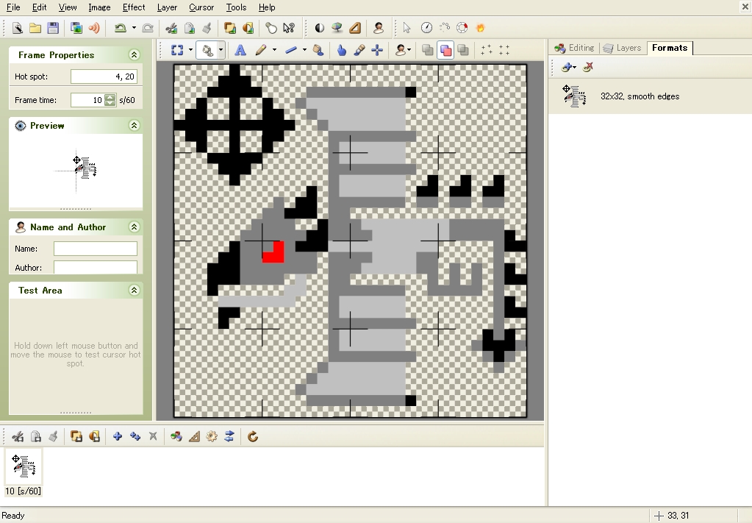The width and height of the screenshot is (752, 523).
Task: Open the Line tool dropdown arrow
Action: [x=304, y=50]
